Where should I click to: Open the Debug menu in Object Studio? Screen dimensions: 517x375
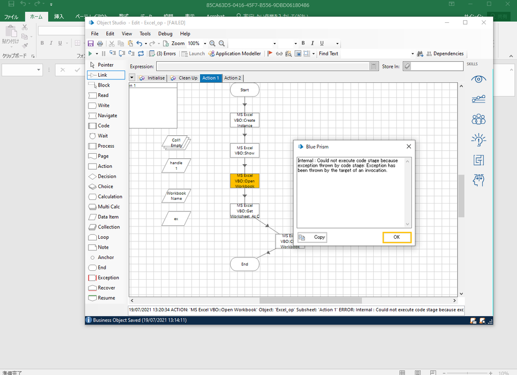165,34
